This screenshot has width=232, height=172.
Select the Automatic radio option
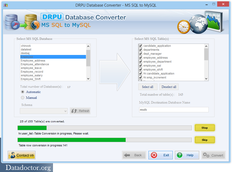(22, 92)
